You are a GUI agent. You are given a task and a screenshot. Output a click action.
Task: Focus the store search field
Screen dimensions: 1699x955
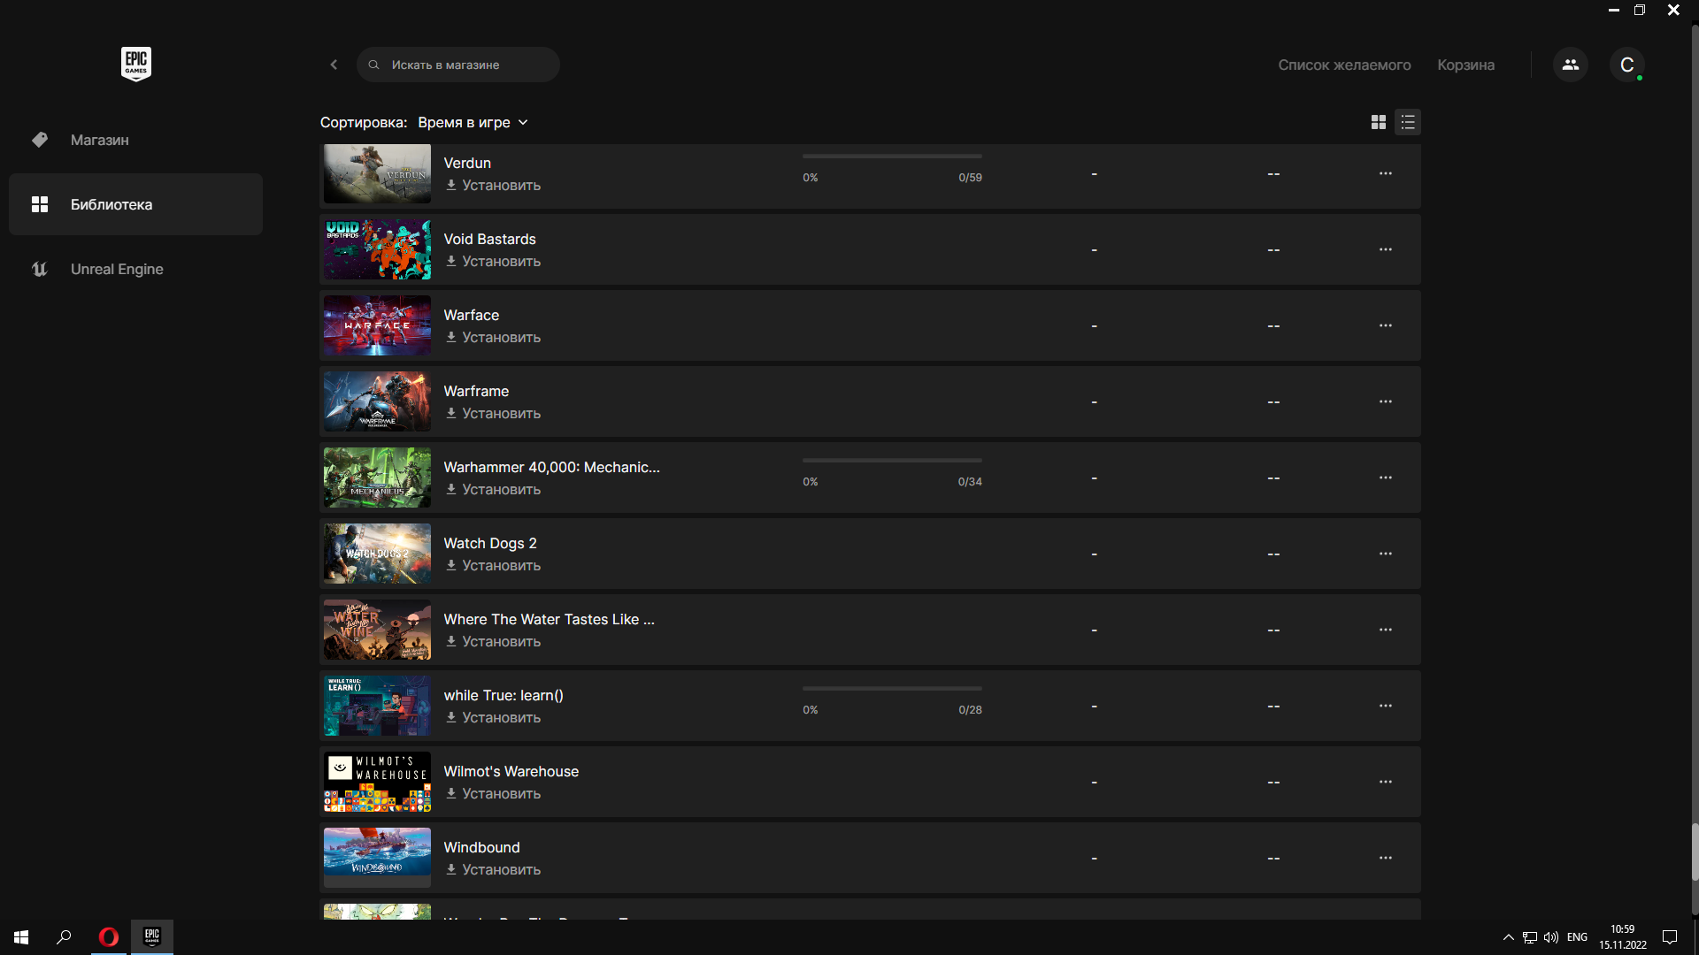click(457, 65)
